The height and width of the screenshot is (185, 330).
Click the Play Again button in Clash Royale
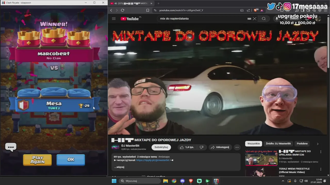click(x=37, y=160)
